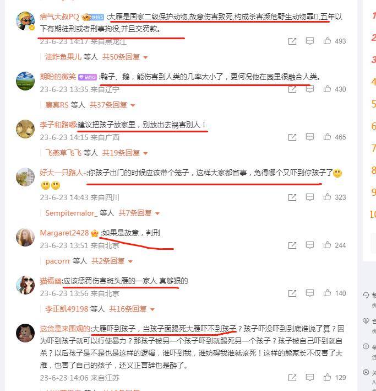Like Margaret2428's comment with 244 likes

point(334,245)
